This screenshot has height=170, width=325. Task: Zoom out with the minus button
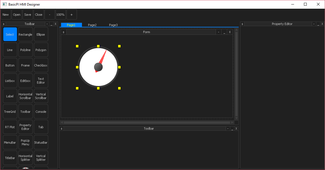tap(50, 15)
